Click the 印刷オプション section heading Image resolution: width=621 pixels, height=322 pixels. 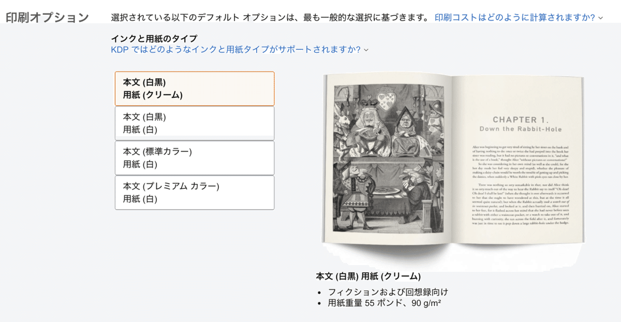pos(48,17)
